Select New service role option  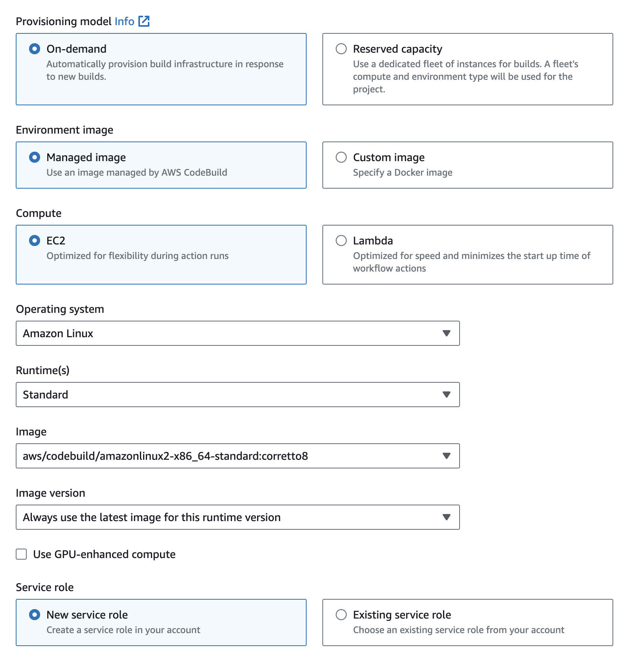click(35, 615)
